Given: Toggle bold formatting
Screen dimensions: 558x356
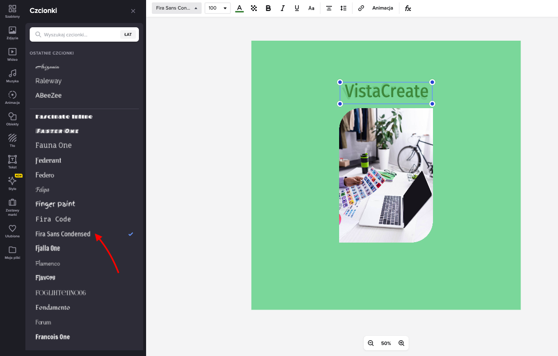Looking at the screenshot, I should point(268,8).
